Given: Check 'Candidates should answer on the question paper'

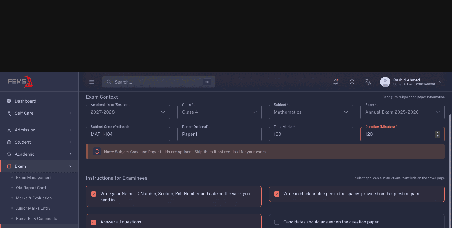Looking at the screenshot, I should tap(277, 222).
